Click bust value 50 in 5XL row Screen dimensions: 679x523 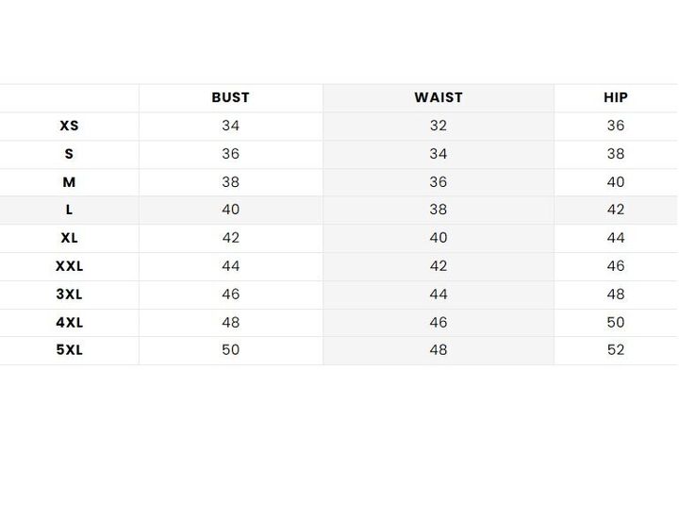[x=230, y=350]
